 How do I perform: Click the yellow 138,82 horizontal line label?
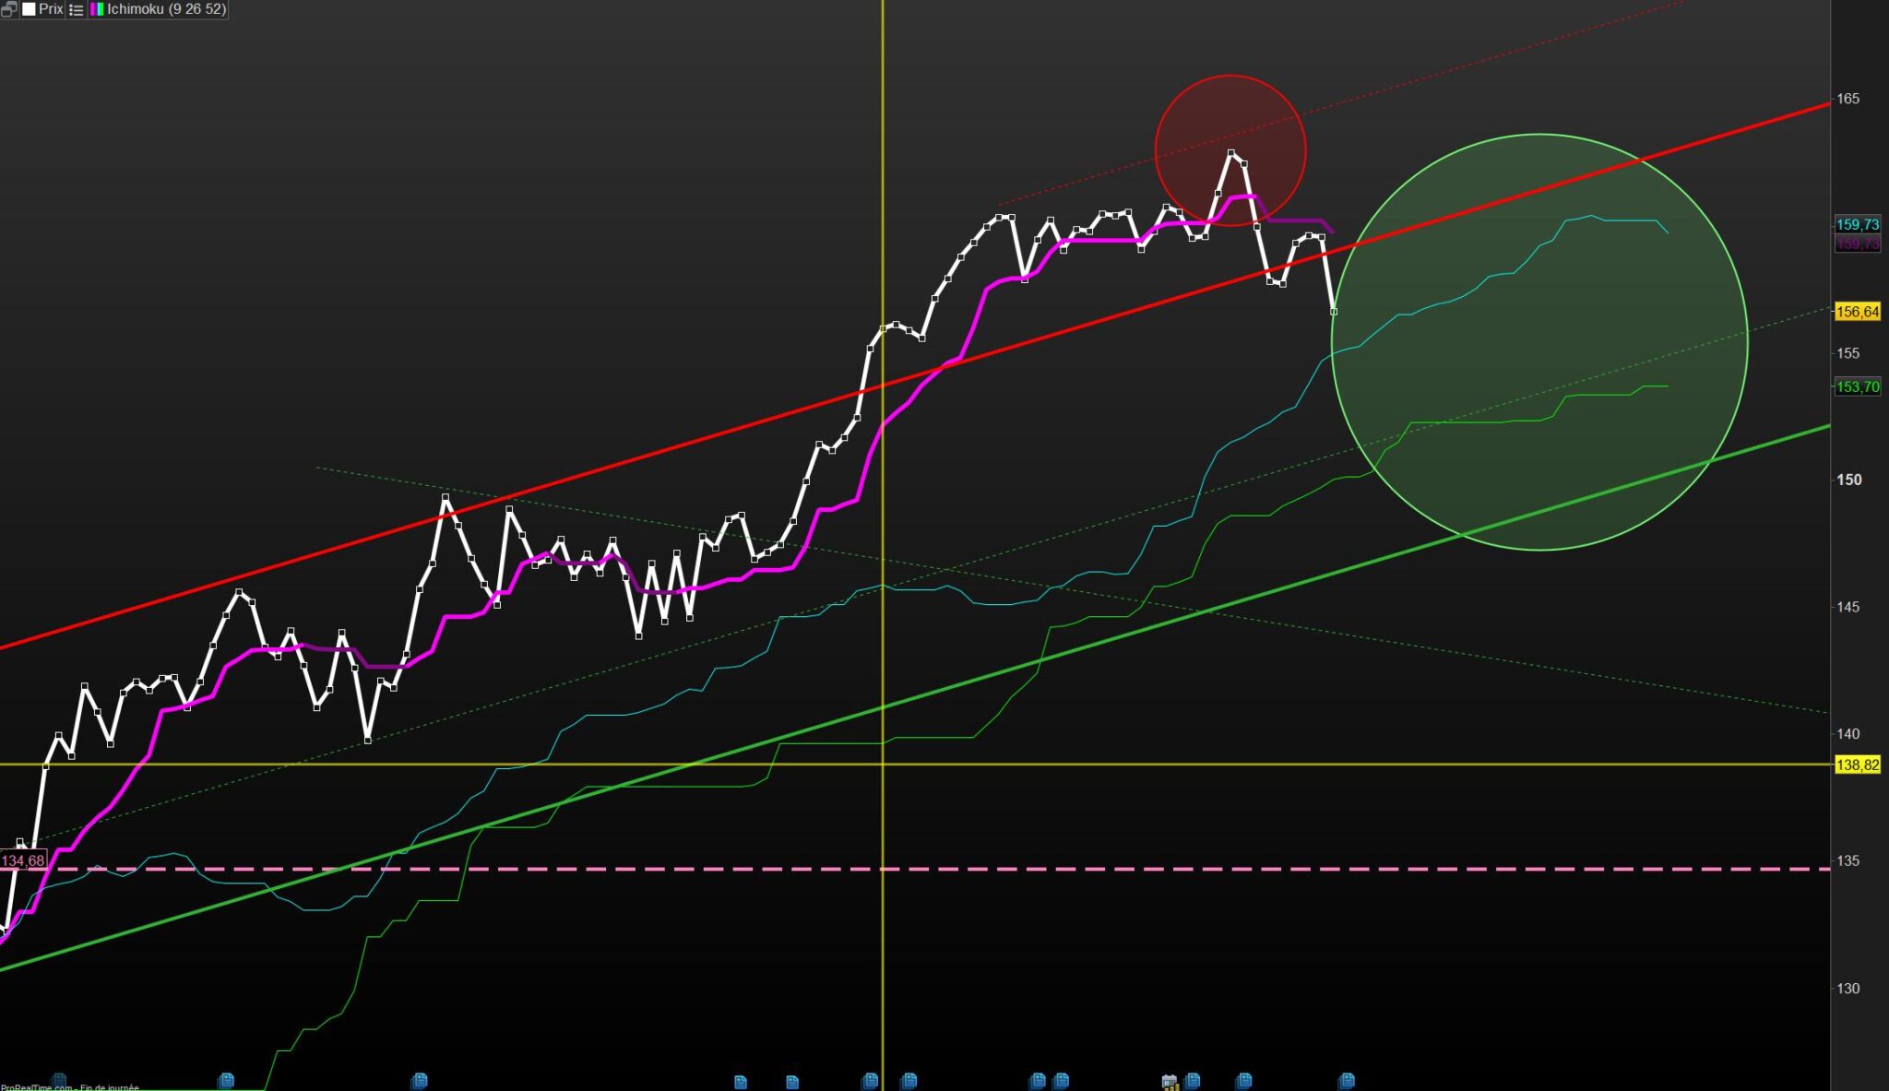pos(1857,765)
